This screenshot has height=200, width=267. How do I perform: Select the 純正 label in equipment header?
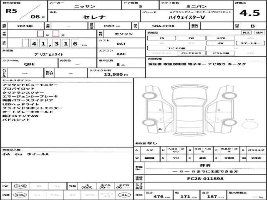[246, 32]
